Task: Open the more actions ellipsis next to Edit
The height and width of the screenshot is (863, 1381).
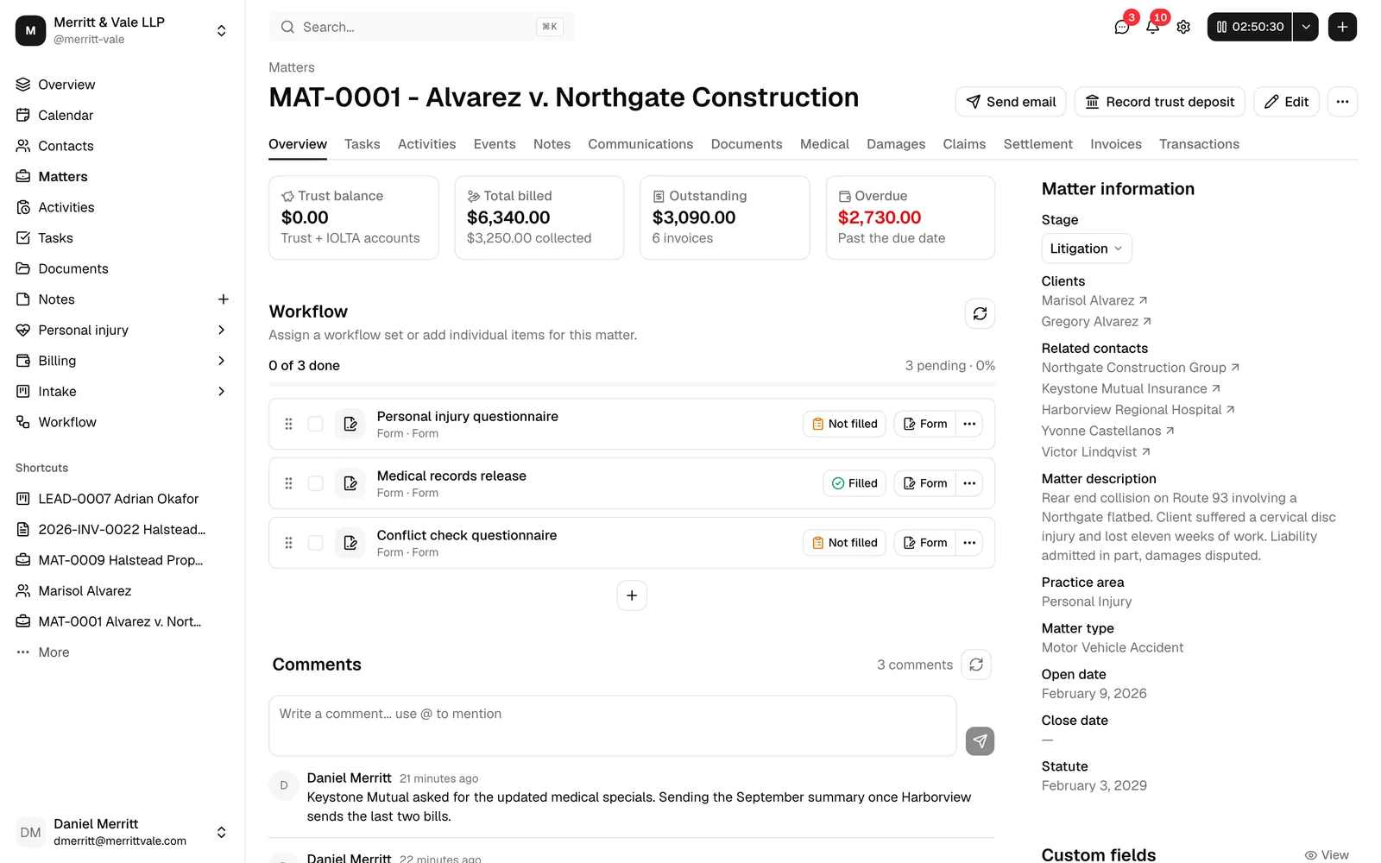Action: pos(1342,102)
